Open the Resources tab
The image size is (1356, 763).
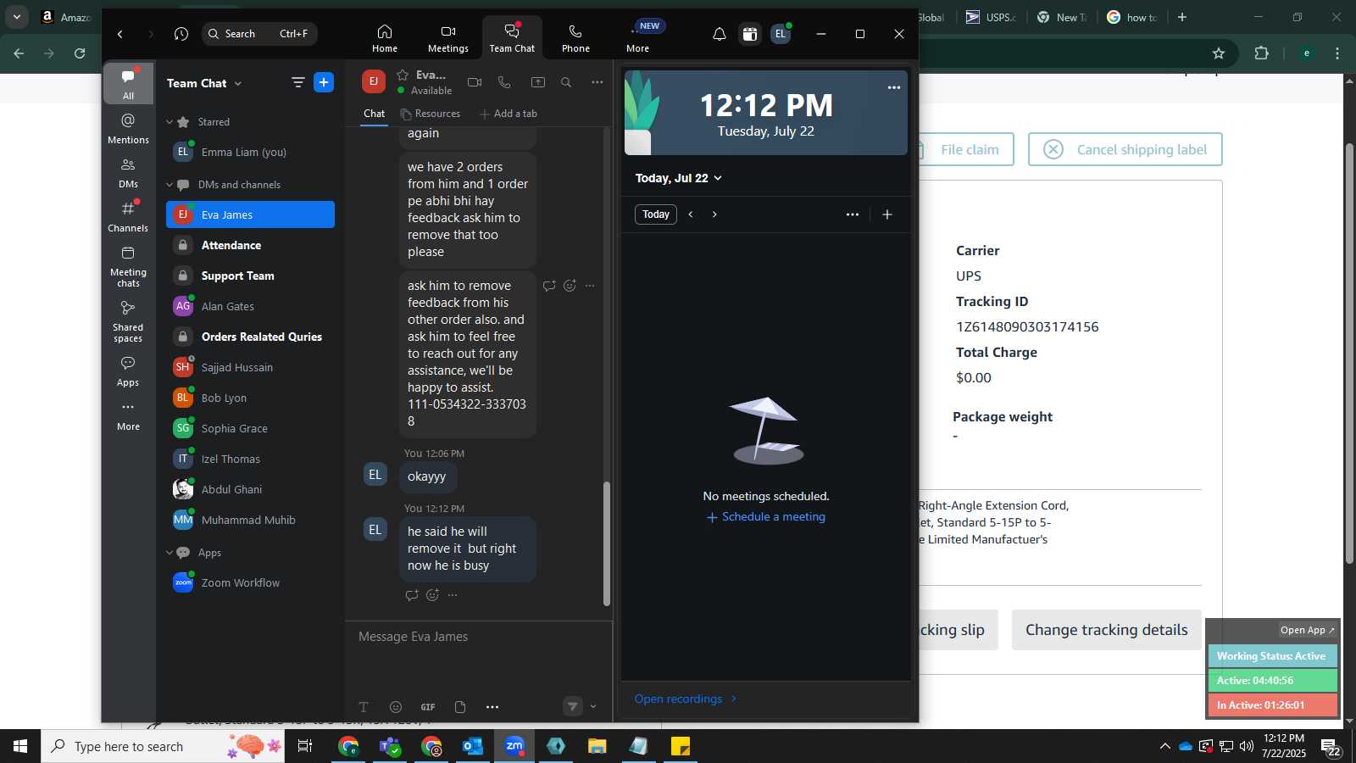(430, 114)
